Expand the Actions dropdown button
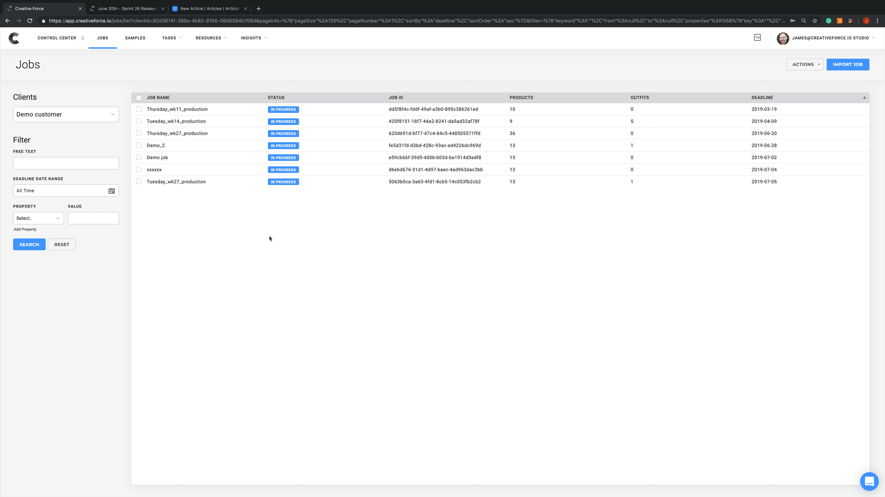 pos(804,64)
